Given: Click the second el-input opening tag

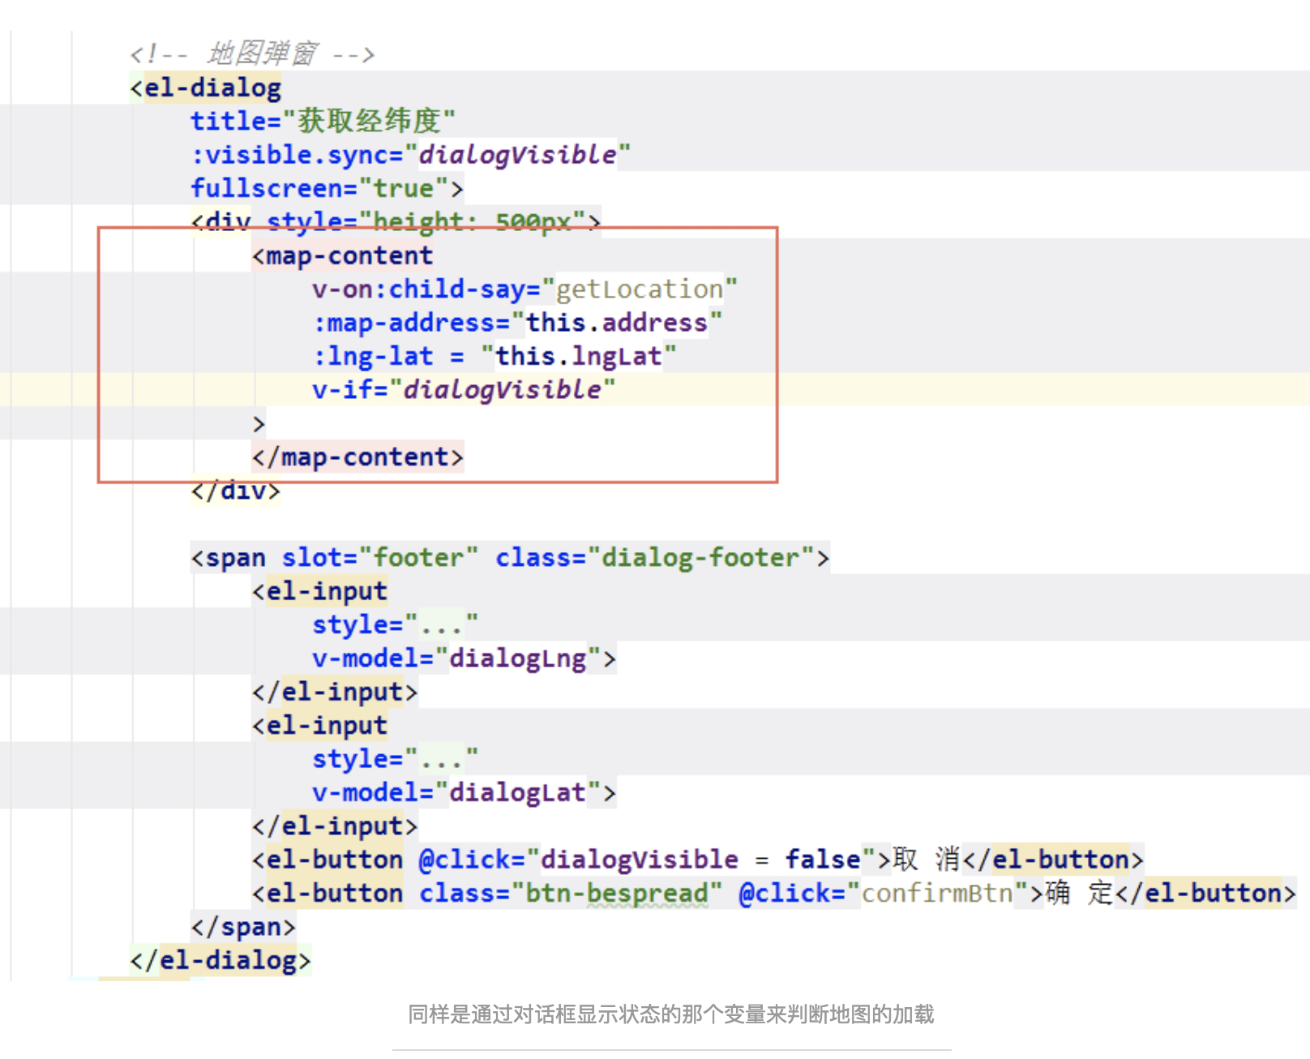Looking at the screenshot, I should tap(319, 726).
